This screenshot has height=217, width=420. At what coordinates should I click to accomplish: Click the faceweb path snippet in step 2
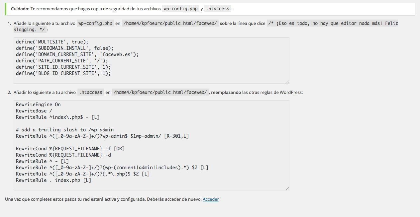(160, 93)
